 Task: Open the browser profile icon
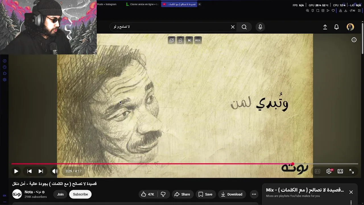coord(340,11)
